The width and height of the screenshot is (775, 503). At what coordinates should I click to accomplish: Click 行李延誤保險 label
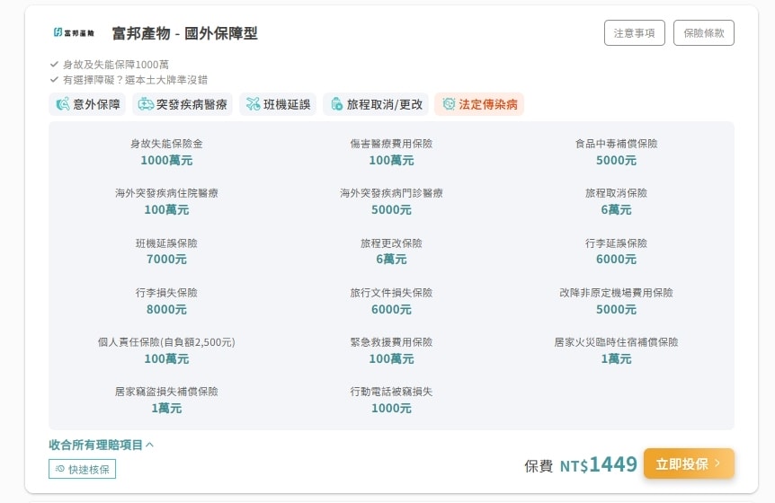pyautogui.click(x=617, y=243)
